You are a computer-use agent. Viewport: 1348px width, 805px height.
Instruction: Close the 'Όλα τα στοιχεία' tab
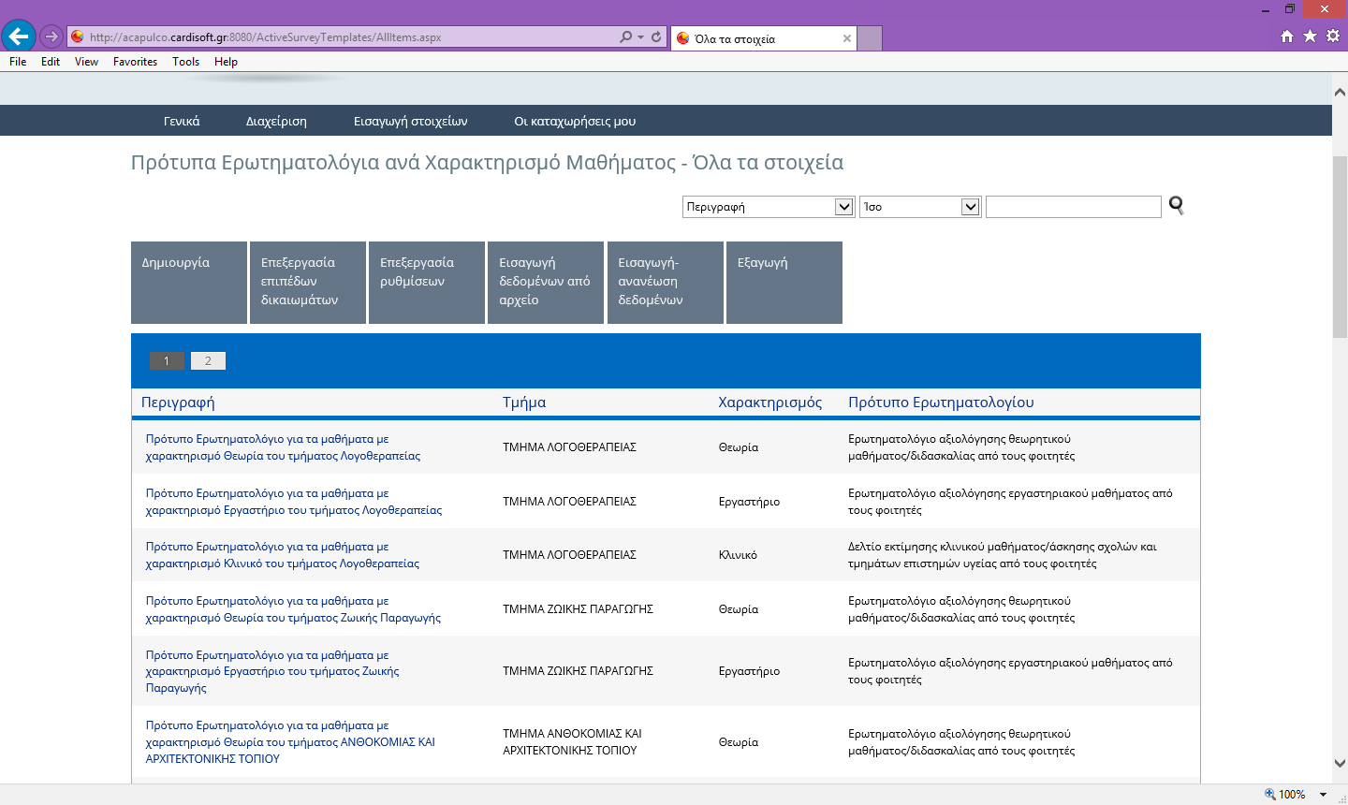[x=847, y=38]
